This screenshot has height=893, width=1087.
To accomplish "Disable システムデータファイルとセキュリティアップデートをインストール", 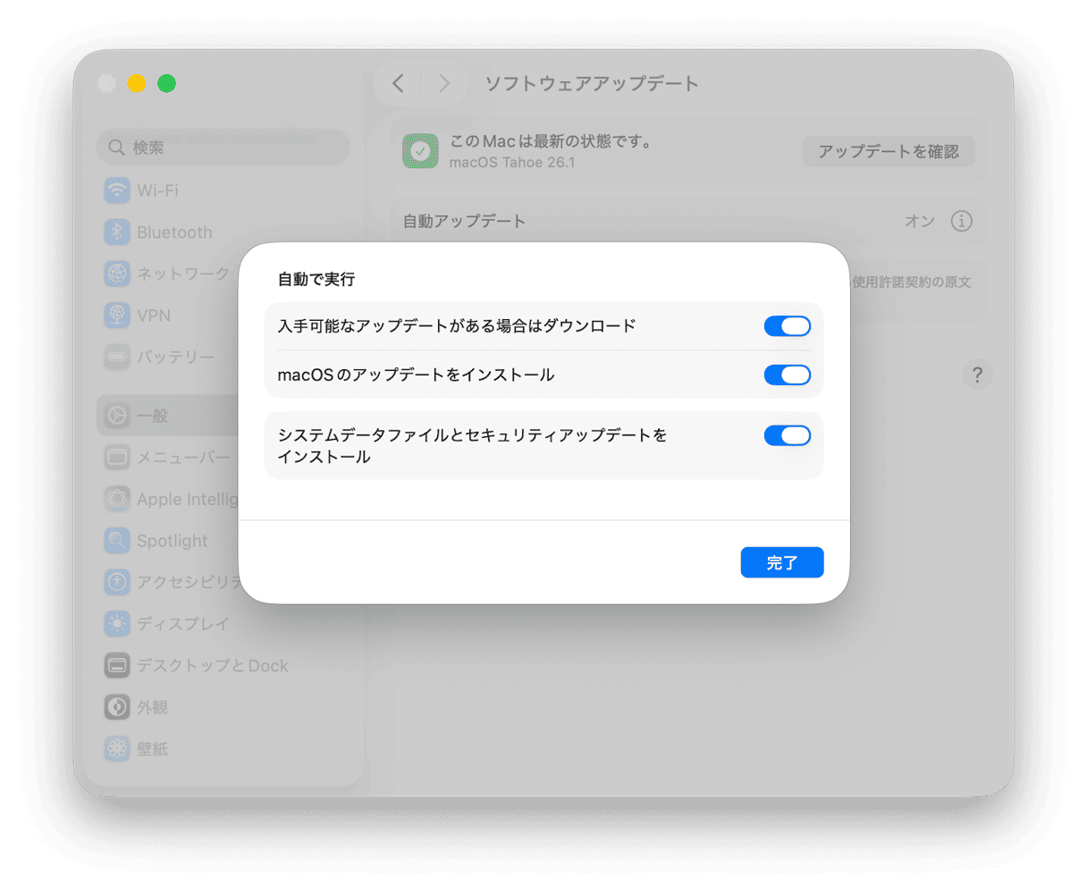I will click(787, 435).
